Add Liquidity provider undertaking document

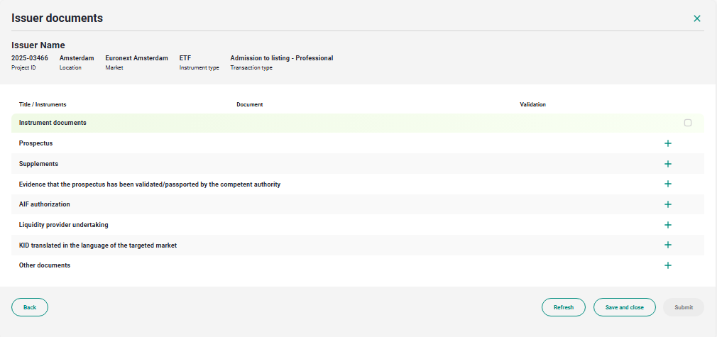click(667, 225)
